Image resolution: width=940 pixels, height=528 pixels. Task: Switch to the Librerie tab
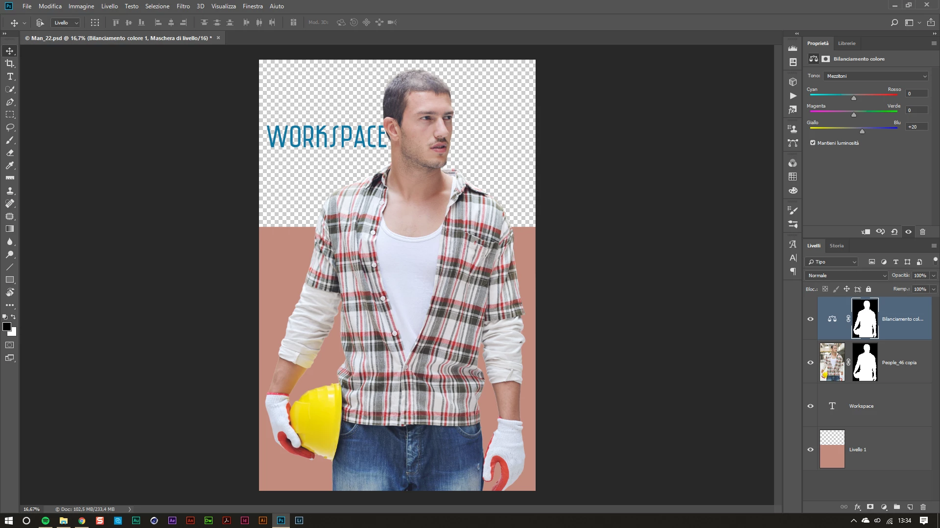coord(846,43)
